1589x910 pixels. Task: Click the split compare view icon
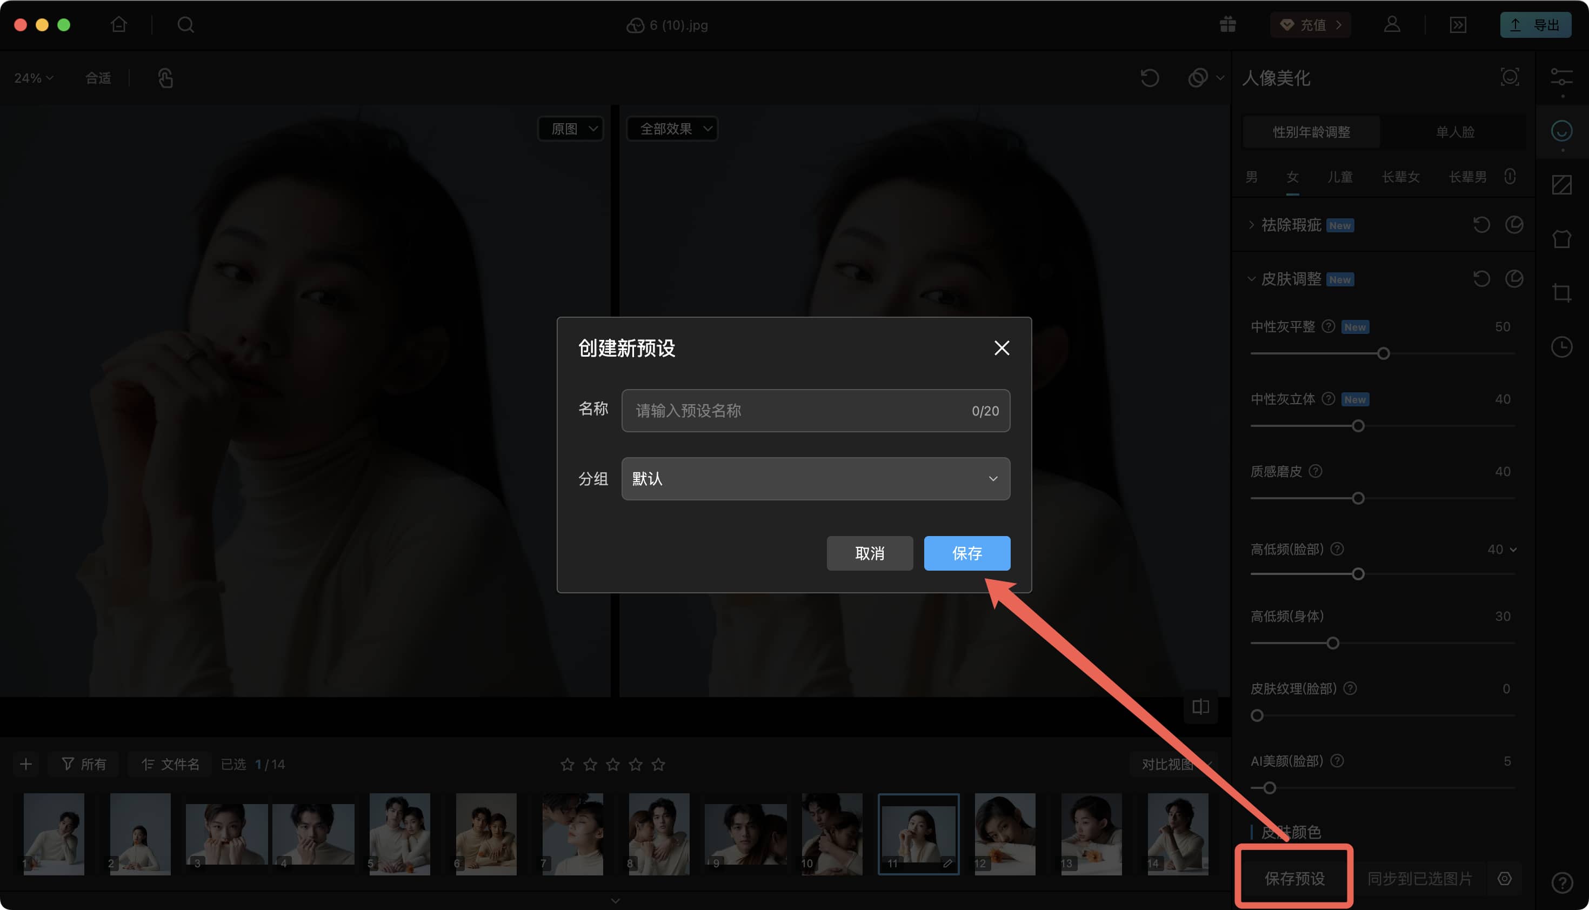[x=1200, y=707]
